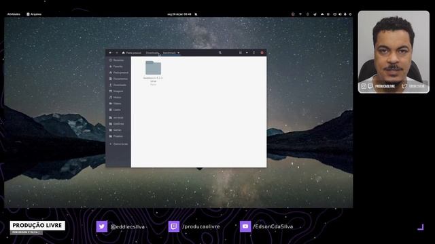Image resolution: width=435 pixels, height=244 pixels.
Task: Click the notifications bell-off icon beside the clock
Action: pyautogui.click(x=196, y=14)
